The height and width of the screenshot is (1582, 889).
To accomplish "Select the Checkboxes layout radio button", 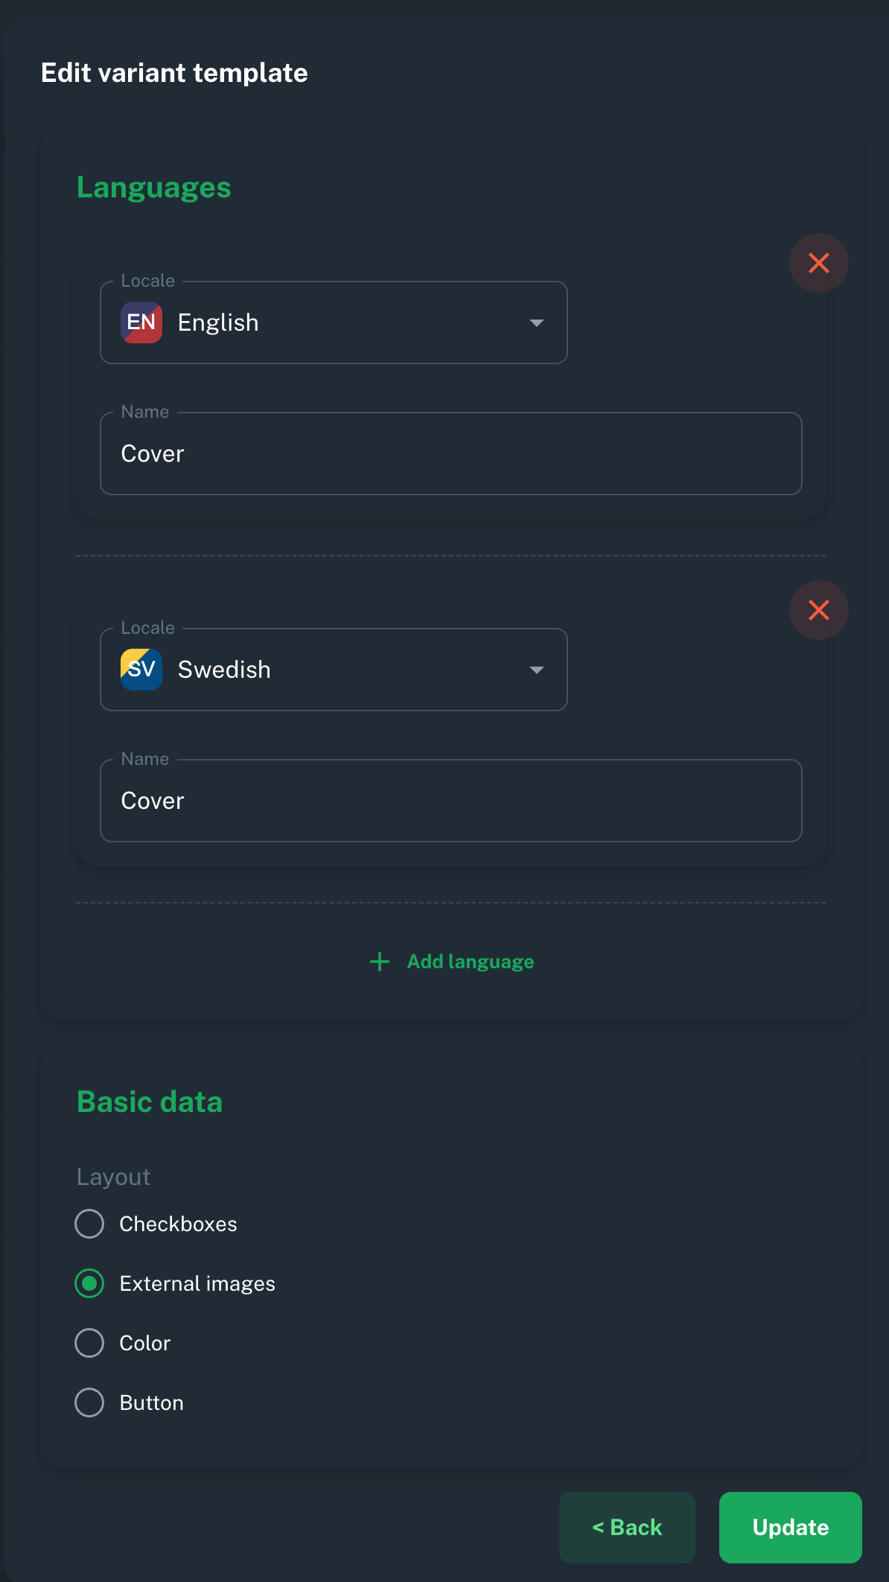I will click(x=89, y=1224).
